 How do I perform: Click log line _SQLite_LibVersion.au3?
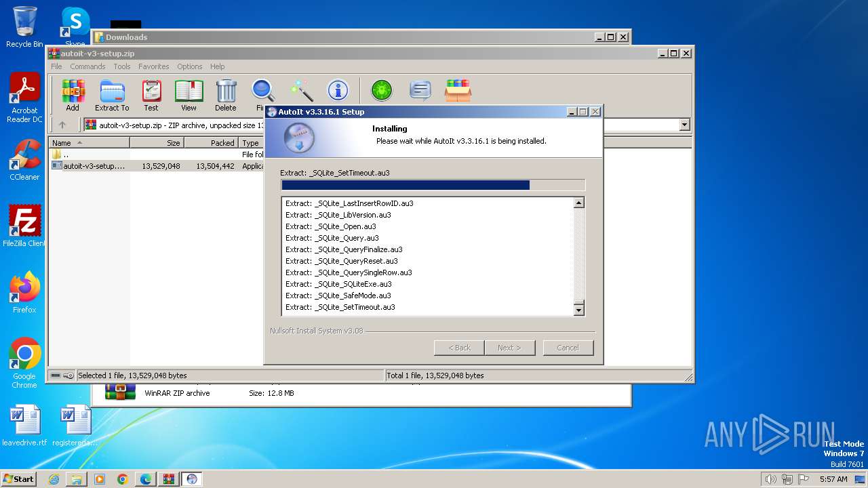click(338, 215)
